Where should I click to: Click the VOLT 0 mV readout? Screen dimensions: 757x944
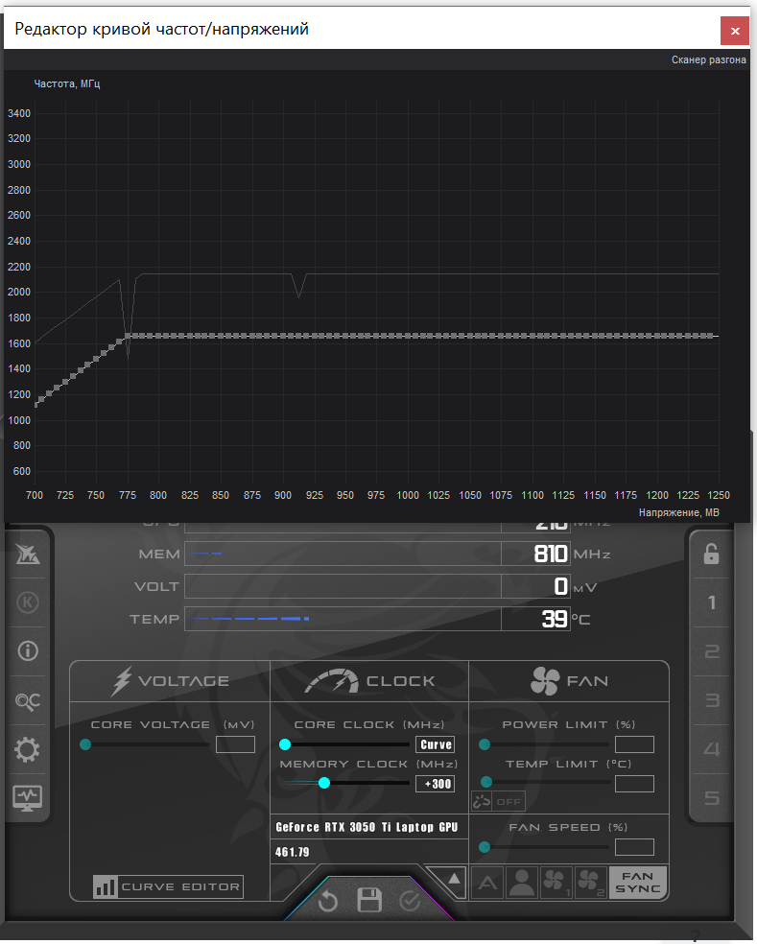click(x=534, y=586)
